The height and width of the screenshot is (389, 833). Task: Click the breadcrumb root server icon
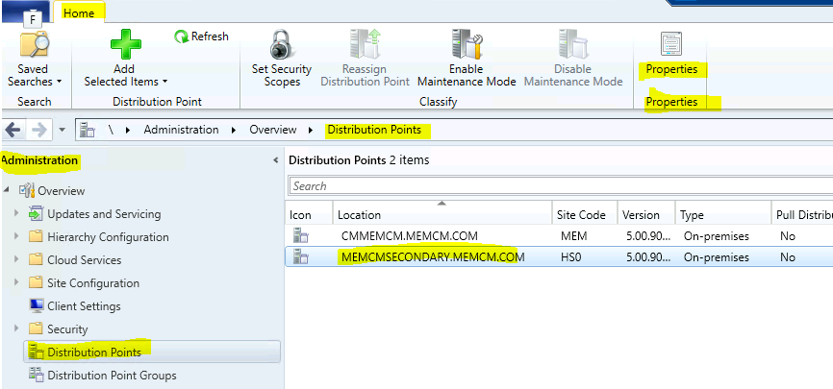[87, 130]
